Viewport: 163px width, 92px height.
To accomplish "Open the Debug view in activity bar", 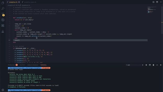I will pos(3,20).
